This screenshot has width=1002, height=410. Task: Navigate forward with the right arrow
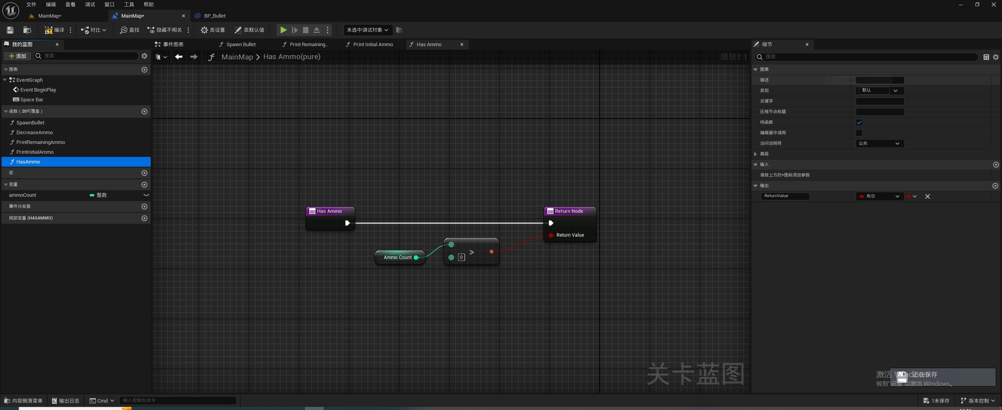194,57
